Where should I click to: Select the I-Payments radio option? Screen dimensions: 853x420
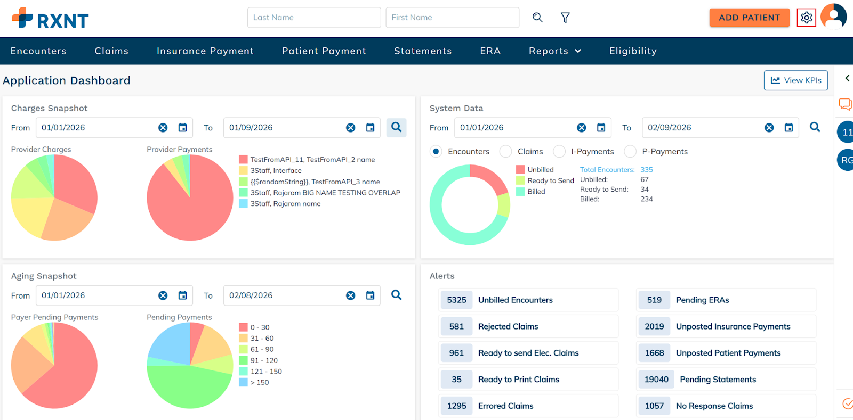(559, 152)
